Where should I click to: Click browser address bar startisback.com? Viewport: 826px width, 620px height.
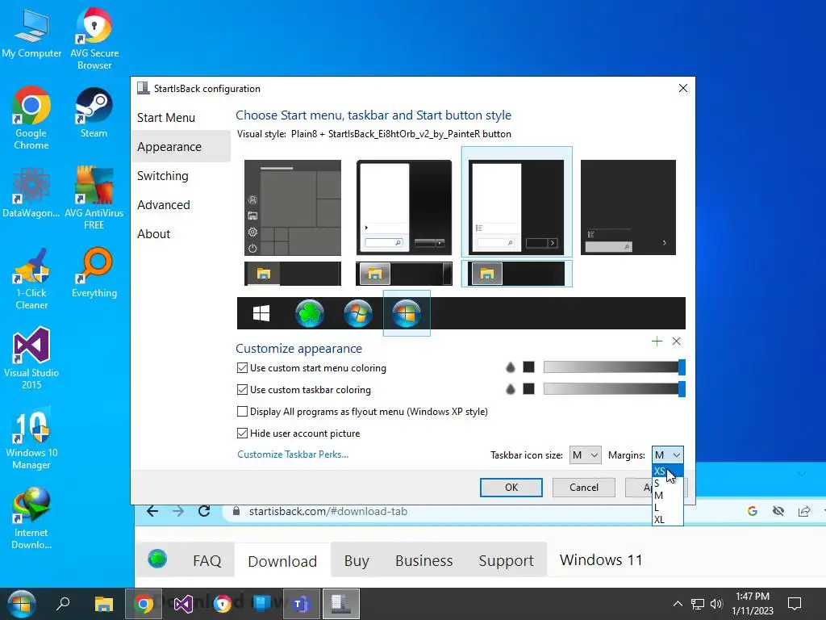(x=328, y=511)
